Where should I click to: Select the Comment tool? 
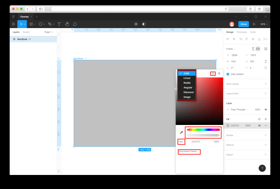(x=75, y=24)
